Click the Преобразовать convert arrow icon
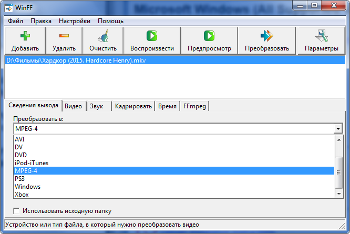350x234 pixels. pos(267,36)
